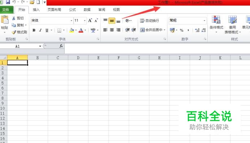The width and height of the screenshot is (250, 143).
Task: Click the Orientation (text angle) icon
Action: click(128, 21)
